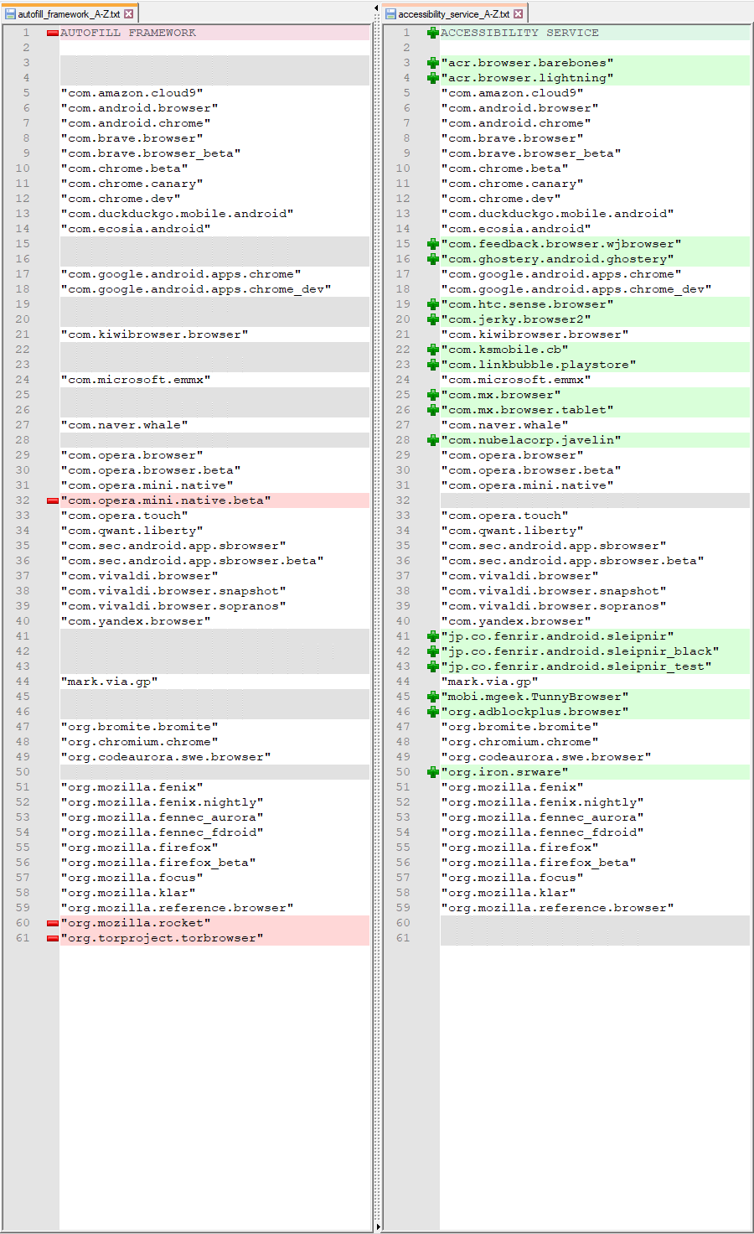Click green plus marker at com.nubelacorp.javelin
The image size is (754, 1234).
tap(432, 440)
